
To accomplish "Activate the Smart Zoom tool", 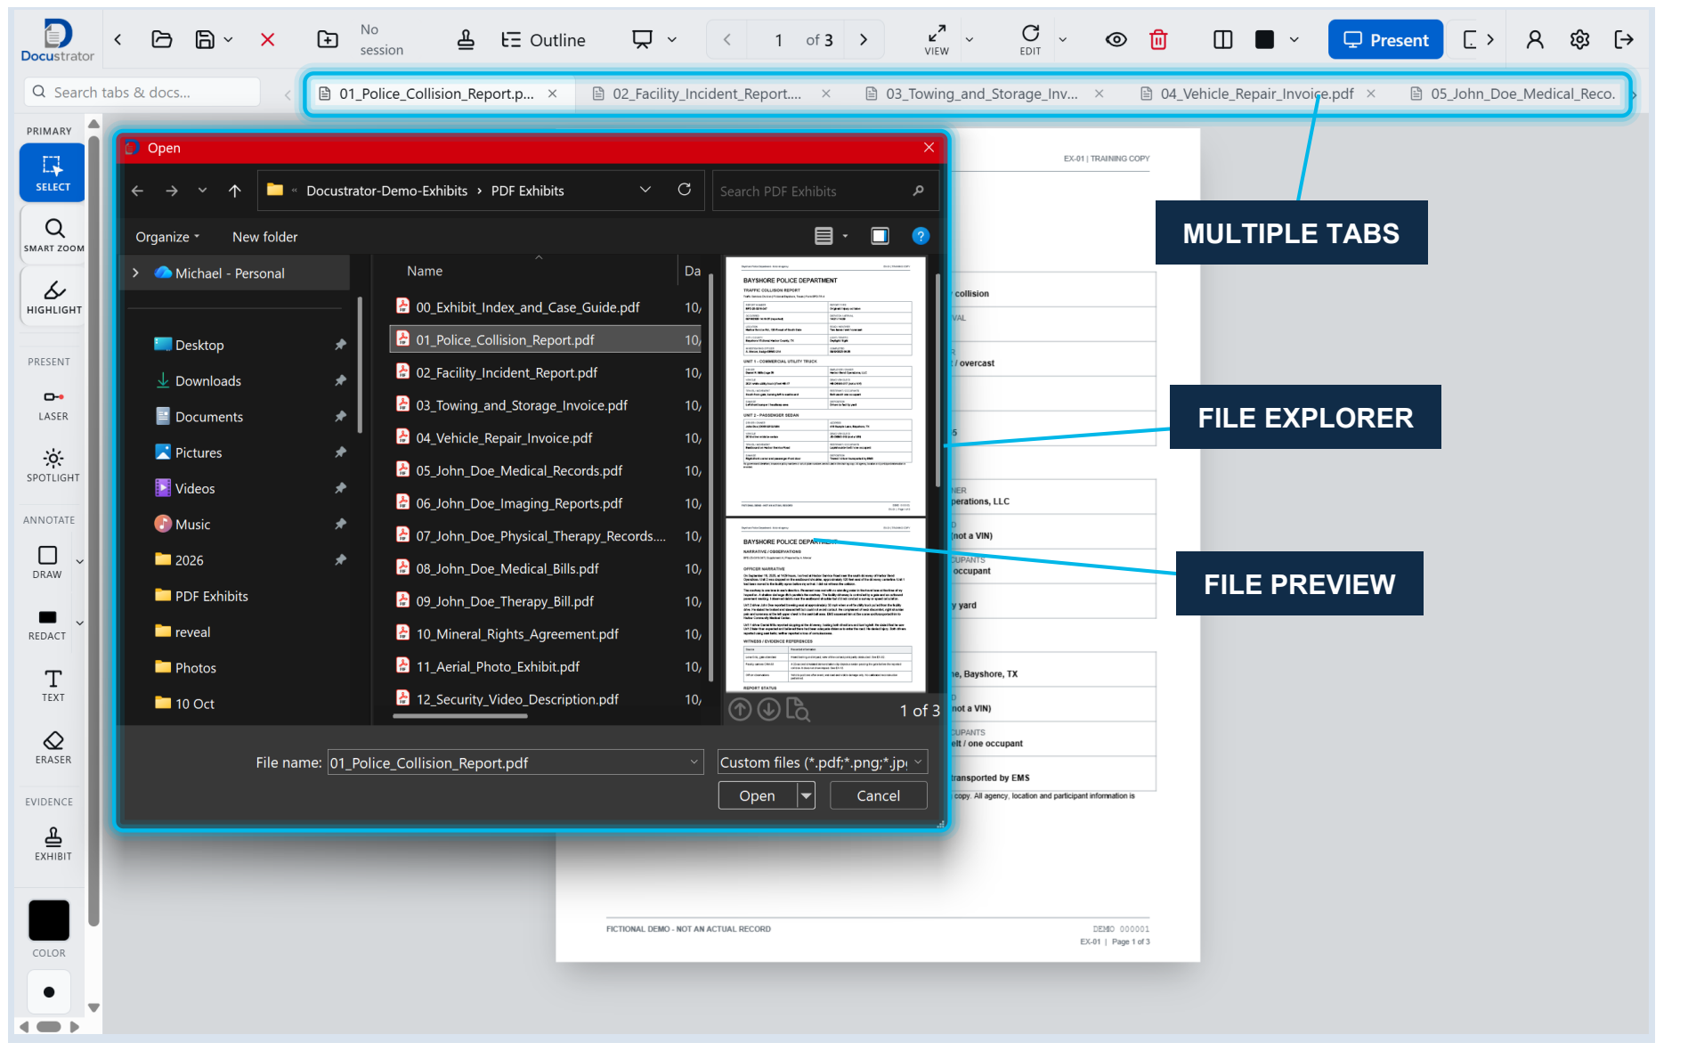I will coord(53,235).
